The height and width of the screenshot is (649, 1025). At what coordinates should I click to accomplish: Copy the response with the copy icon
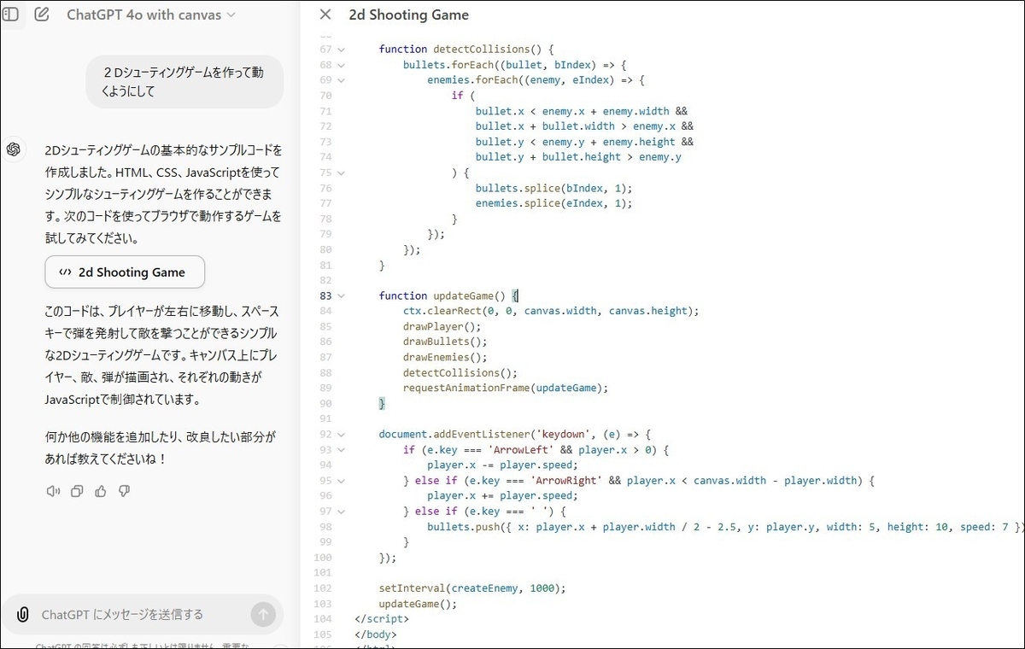[x=77, y=491]
